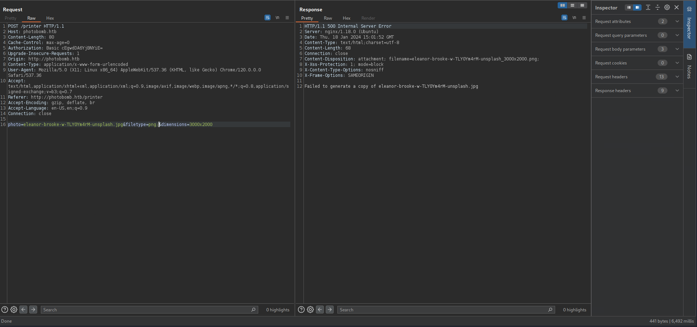The image size is (697, 327).
Task: Click the Request panel help question-mark icon
Action: pyautogui.click(x=5, y=310)
